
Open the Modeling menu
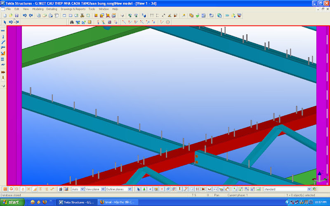pyautogui.click(x=38, y=9)
